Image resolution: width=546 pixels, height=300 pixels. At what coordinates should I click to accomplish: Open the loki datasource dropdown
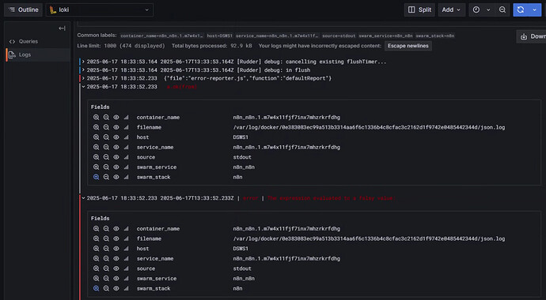100,9
